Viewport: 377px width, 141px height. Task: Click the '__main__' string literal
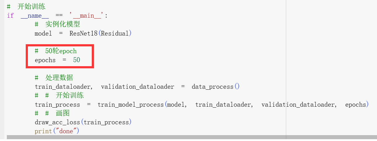[x=87, y=15]
